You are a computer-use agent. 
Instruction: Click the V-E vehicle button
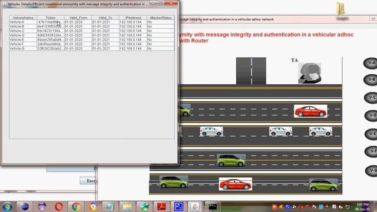point(372,134)
